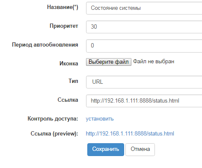Viewport: 202px width, 168px height.
Task: Select the Период автообновления input field
Action: (x=144, y=46)
